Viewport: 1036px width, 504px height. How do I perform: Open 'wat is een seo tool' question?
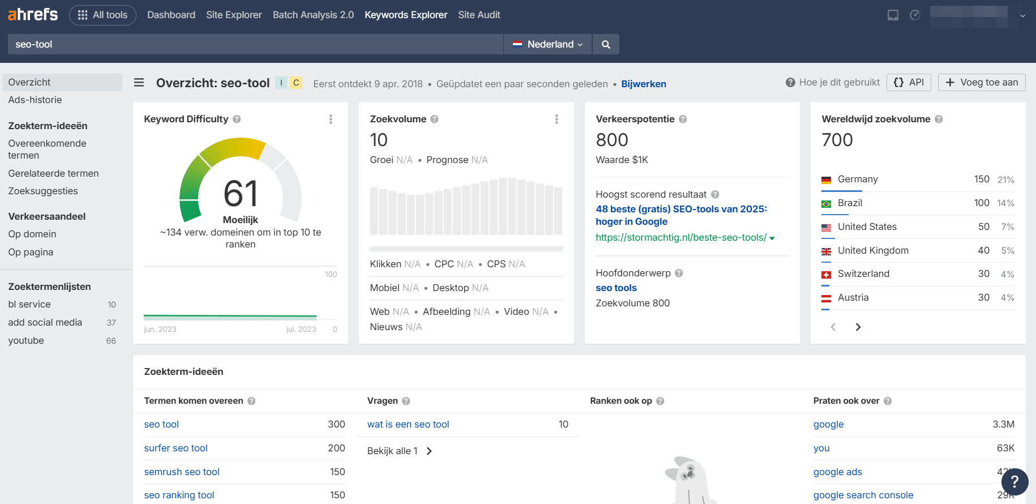coord(408,424)
